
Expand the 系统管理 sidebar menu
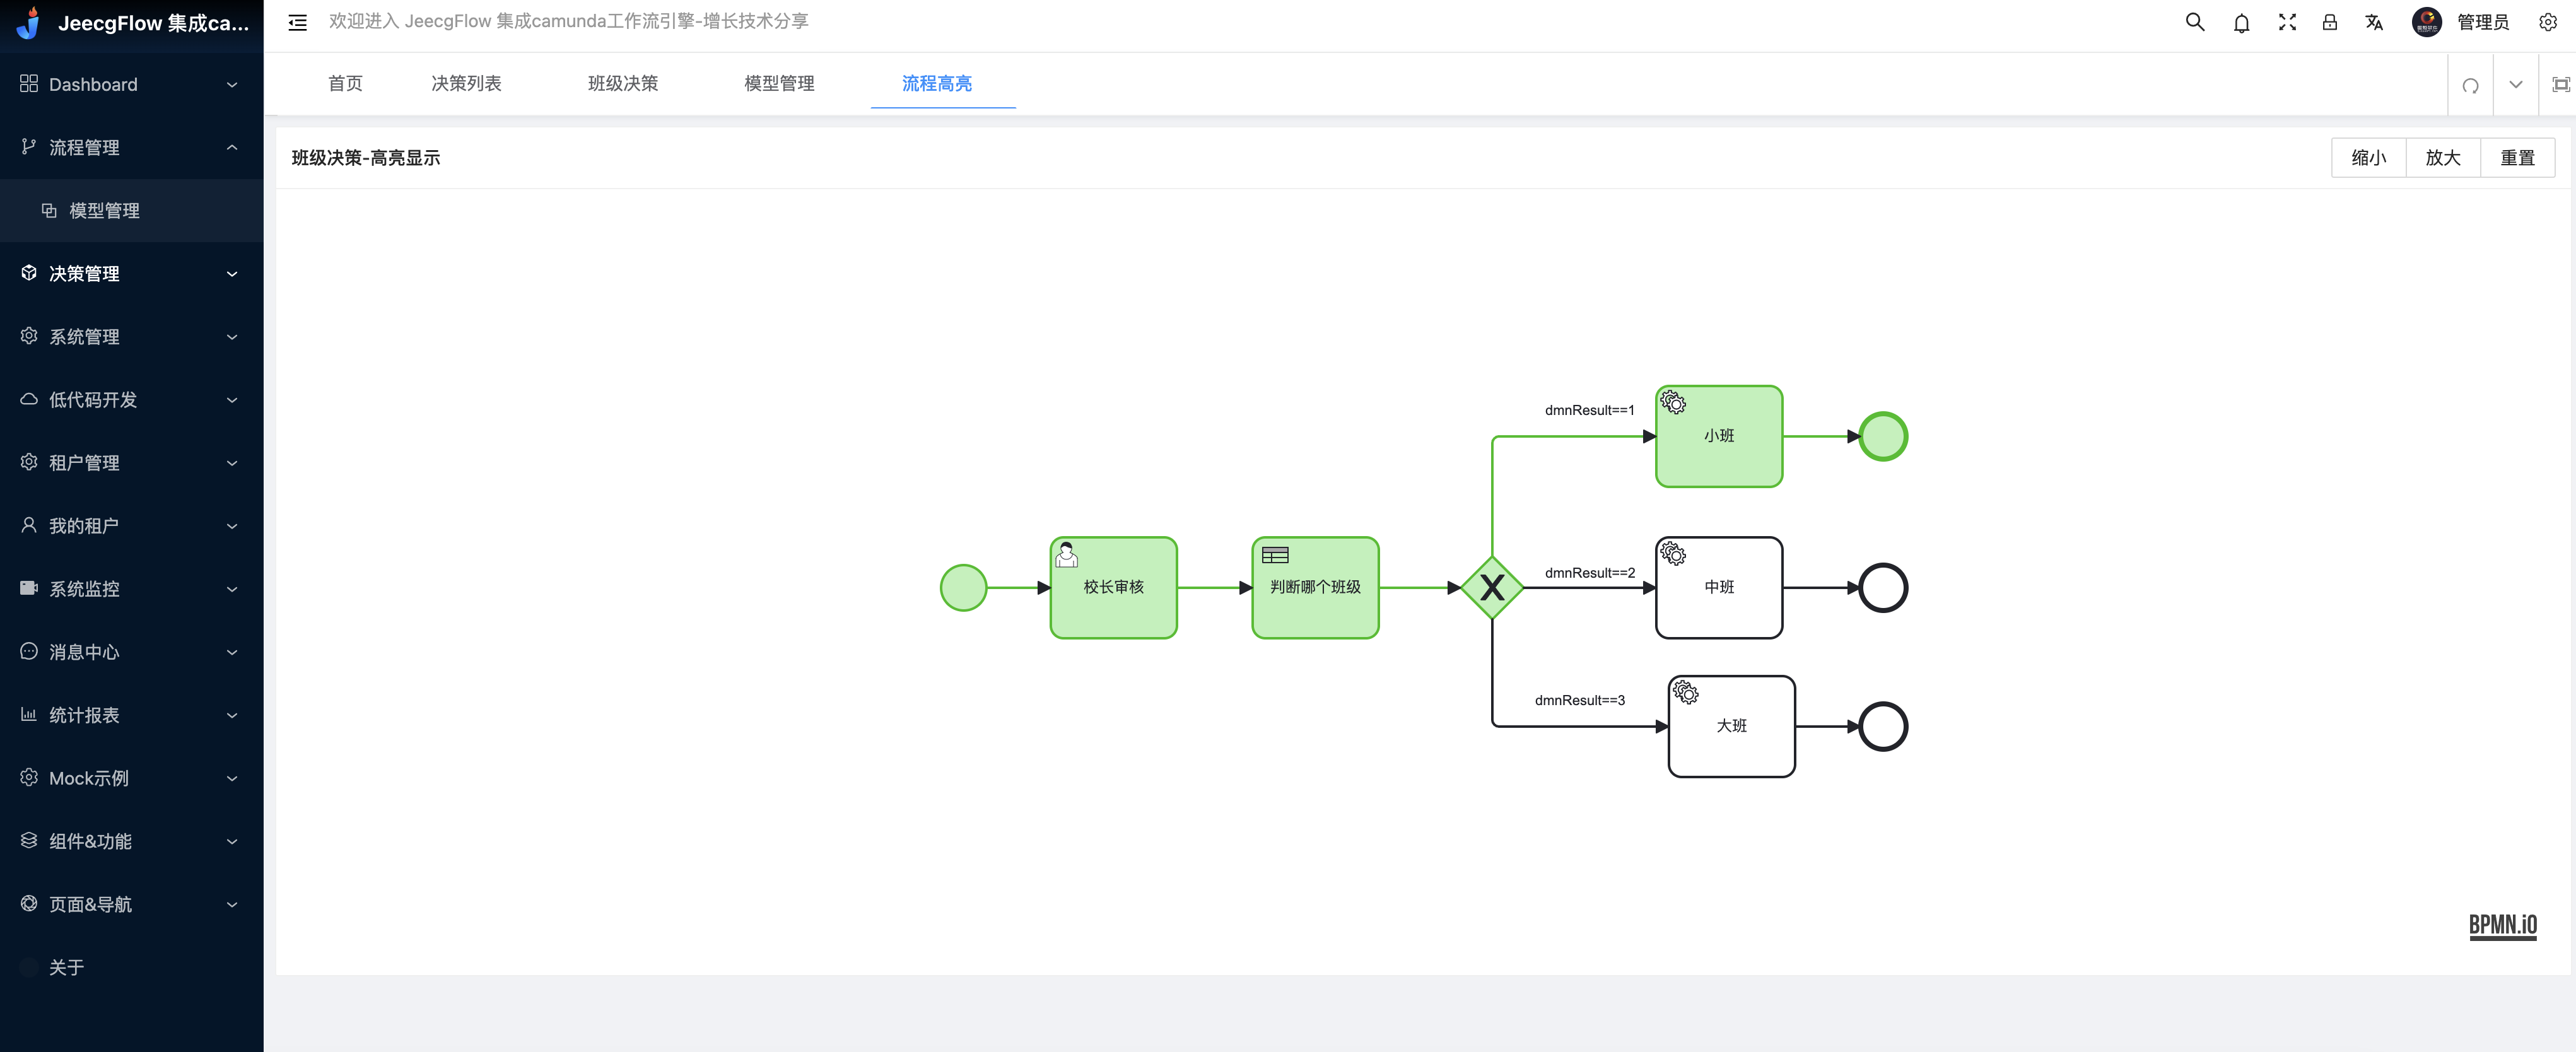(131, 337)
